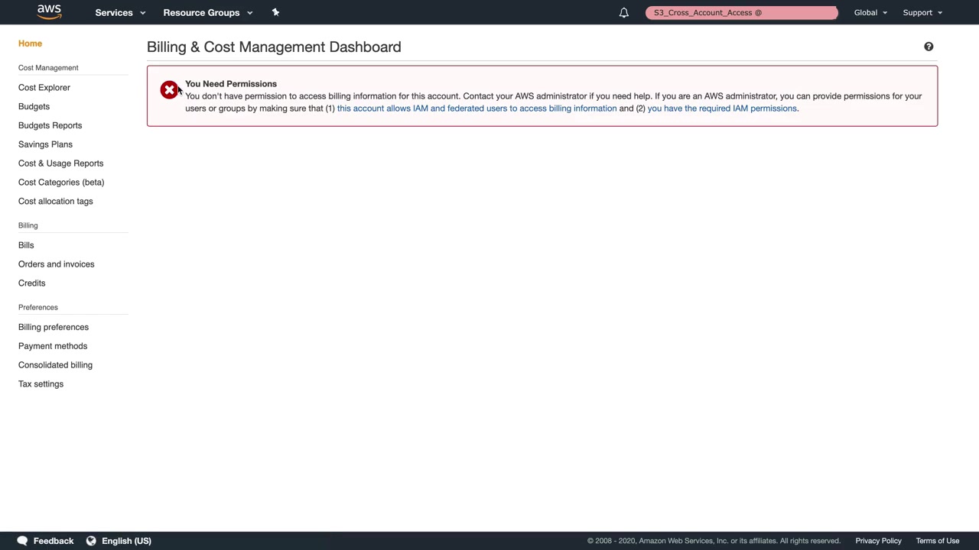This screenshot has width=979, height=550.
Task: Go to Home in sidebar
Action: click(x=30, y=44)
